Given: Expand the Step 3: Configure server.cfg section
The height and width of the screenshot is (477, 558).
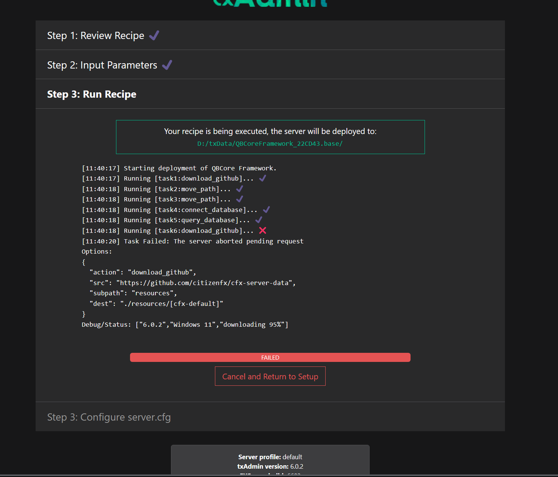Looking at the screenshot, I should (x=109, y=417).
